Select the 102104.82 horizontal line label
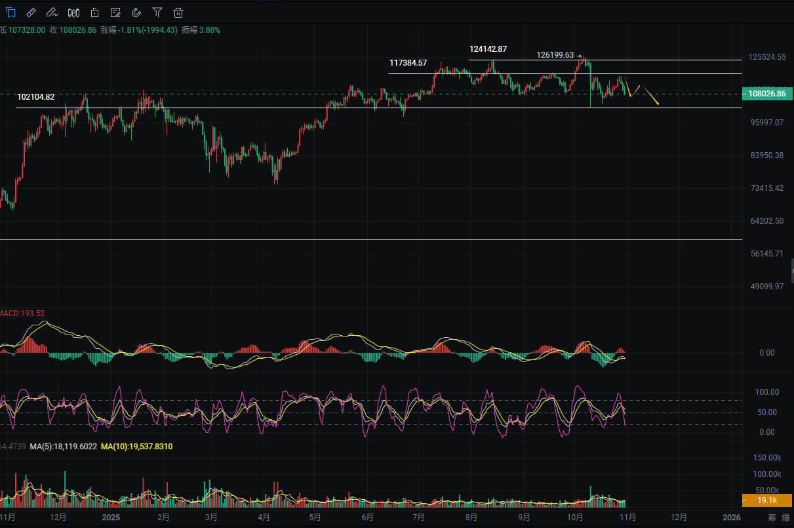Viewport: 794px width, 528px height. [x=36, y=96]
